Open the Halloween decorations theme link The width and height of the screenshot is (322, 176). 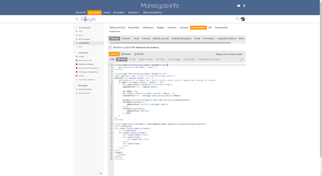[147, 47]
